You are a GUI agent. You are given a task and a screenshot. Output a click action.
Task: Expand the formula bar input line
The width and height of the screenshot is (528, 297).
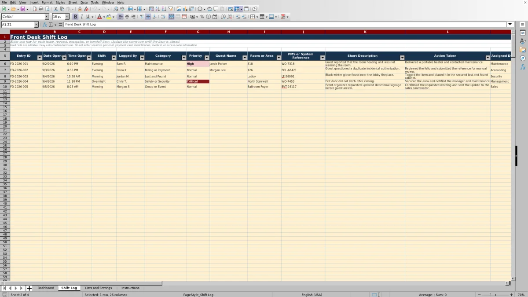point(510,25)
